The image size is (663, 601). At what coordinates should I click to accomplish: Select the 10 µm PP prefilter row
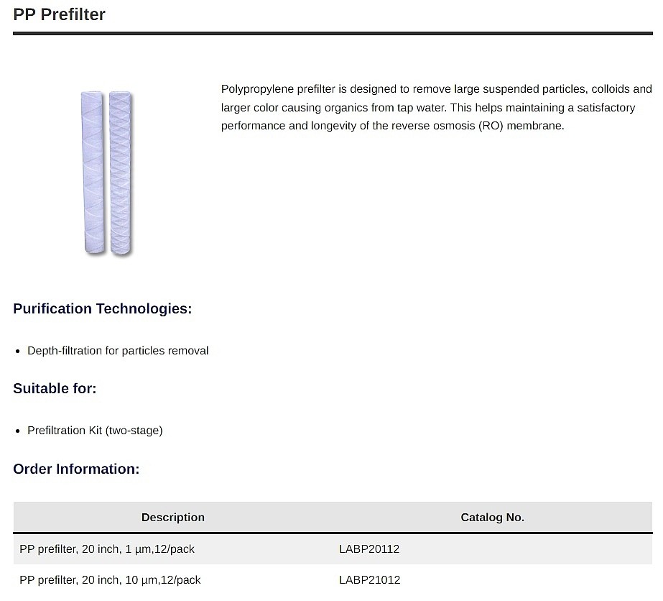[x=333, y=580]
